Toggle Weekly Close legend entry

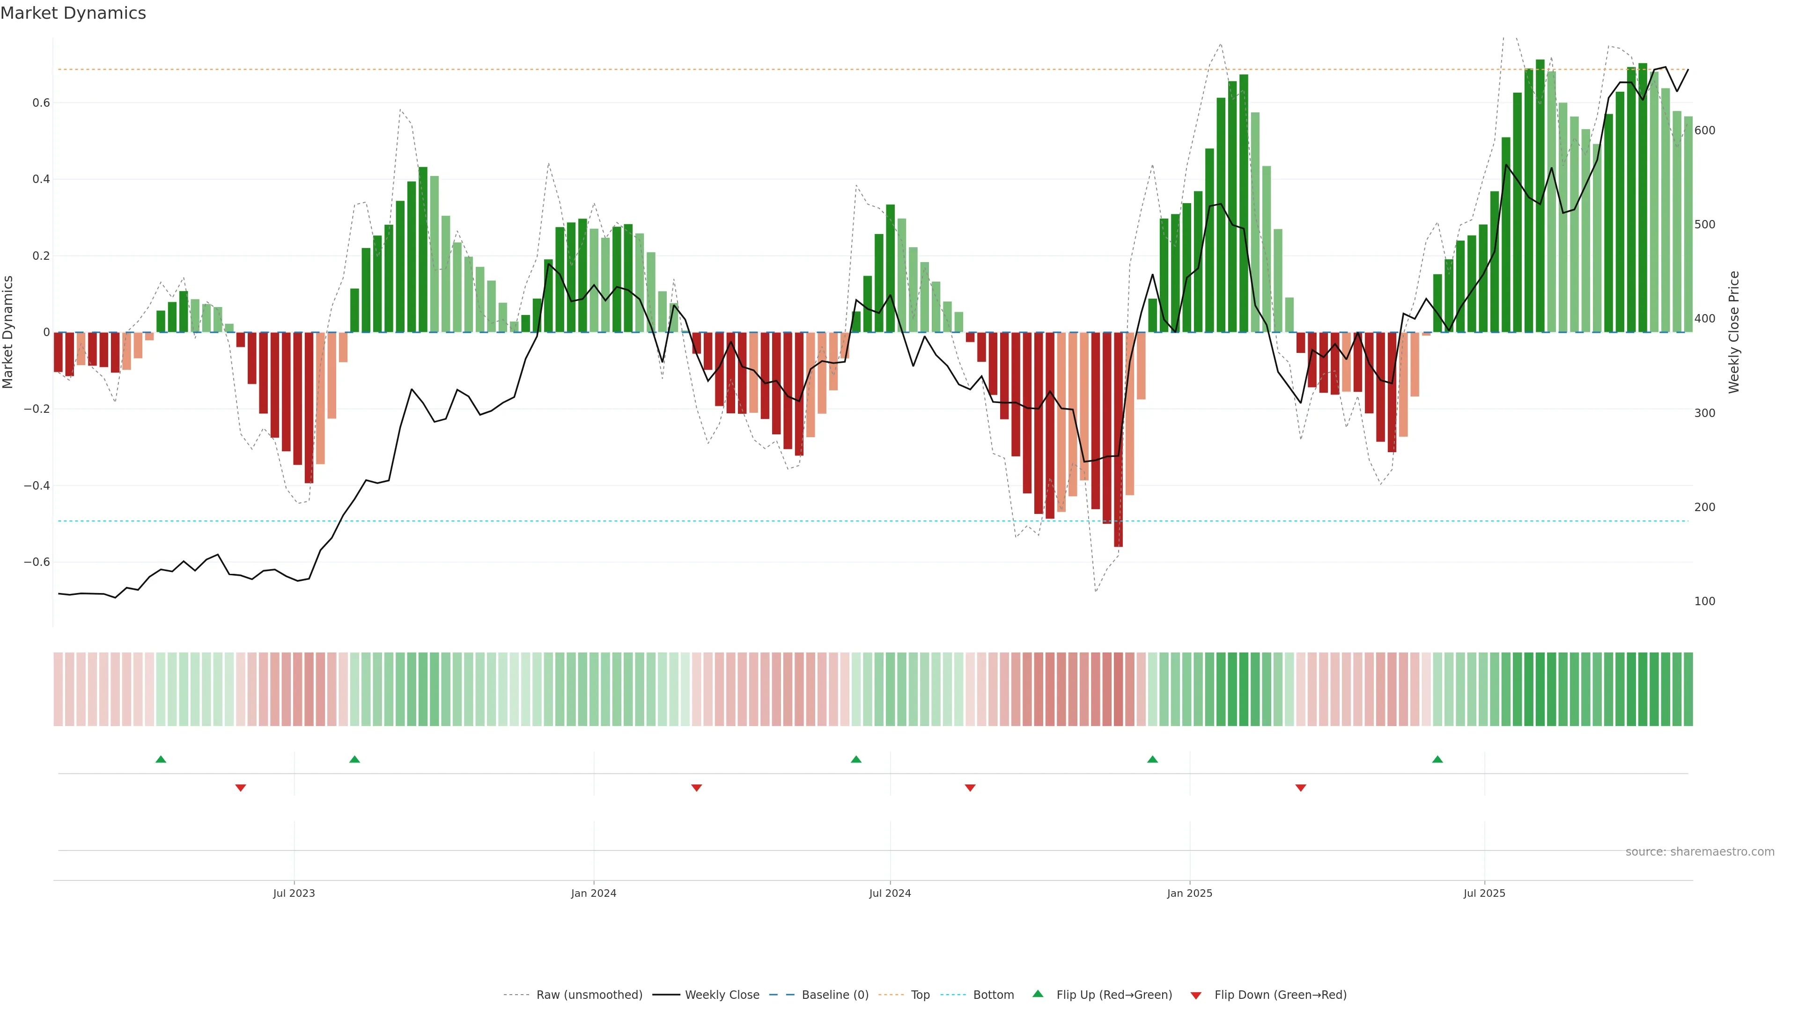coord(722,995)
